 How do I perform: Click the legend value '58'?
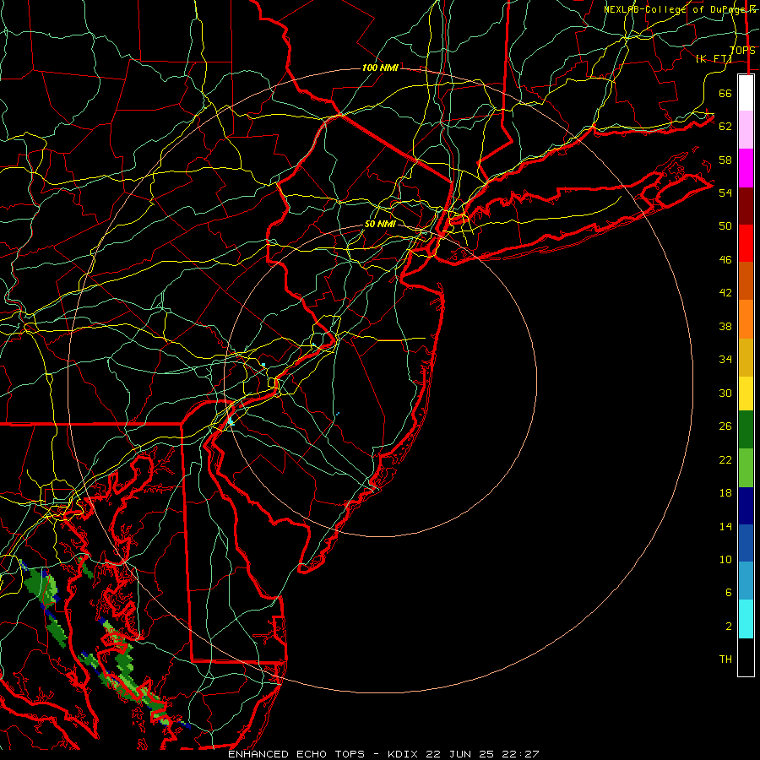725,160
